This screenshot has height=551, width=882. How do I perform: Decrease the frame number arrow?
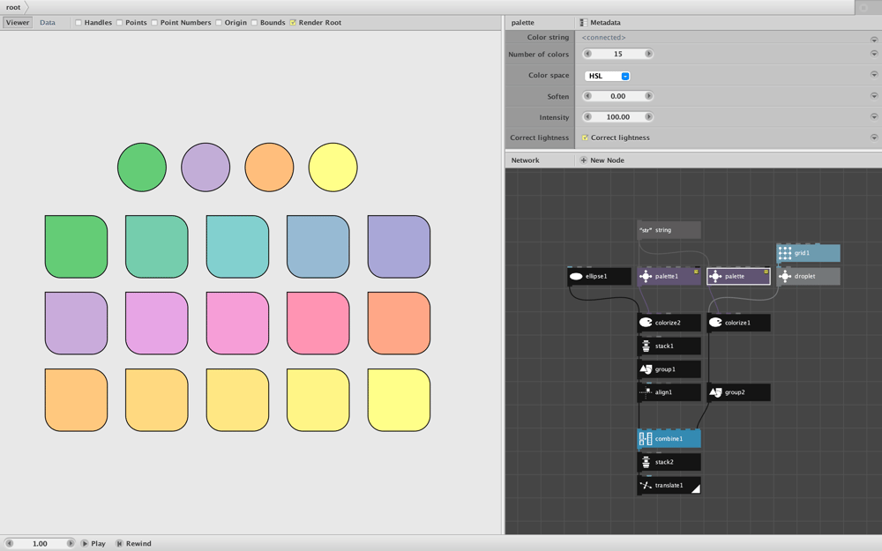pos(9,544)
